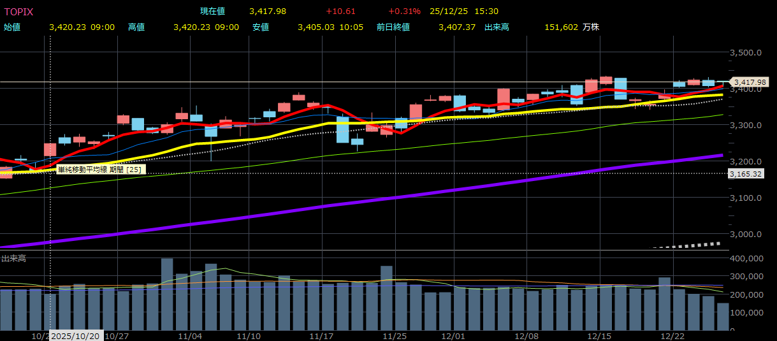Viewport: 777px width, 341px height.
Task: Click the moving average tooltip showing period [25]
Action: point(101,170)
